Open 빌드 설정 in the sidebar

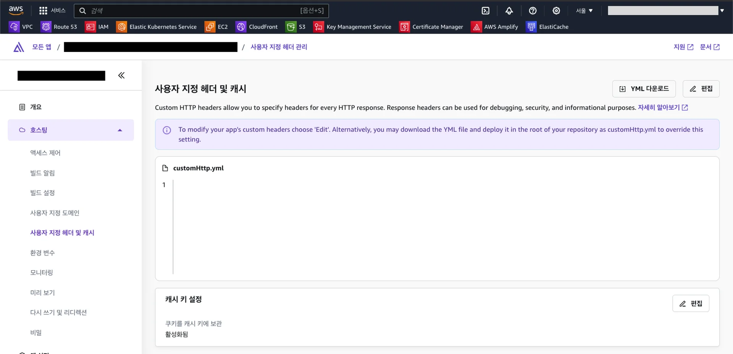point(42,193)
